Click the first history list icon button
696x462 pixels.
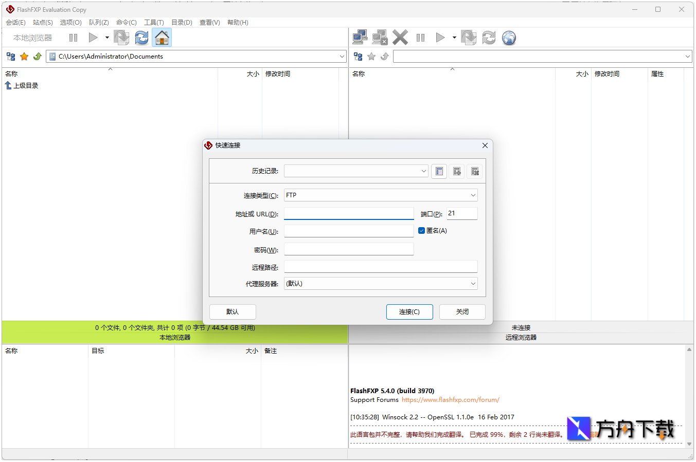[x=439, y=171]
